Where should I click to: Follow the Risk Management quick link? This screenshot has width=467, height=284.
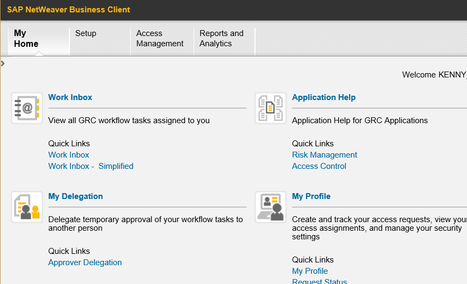click(324, 155)
